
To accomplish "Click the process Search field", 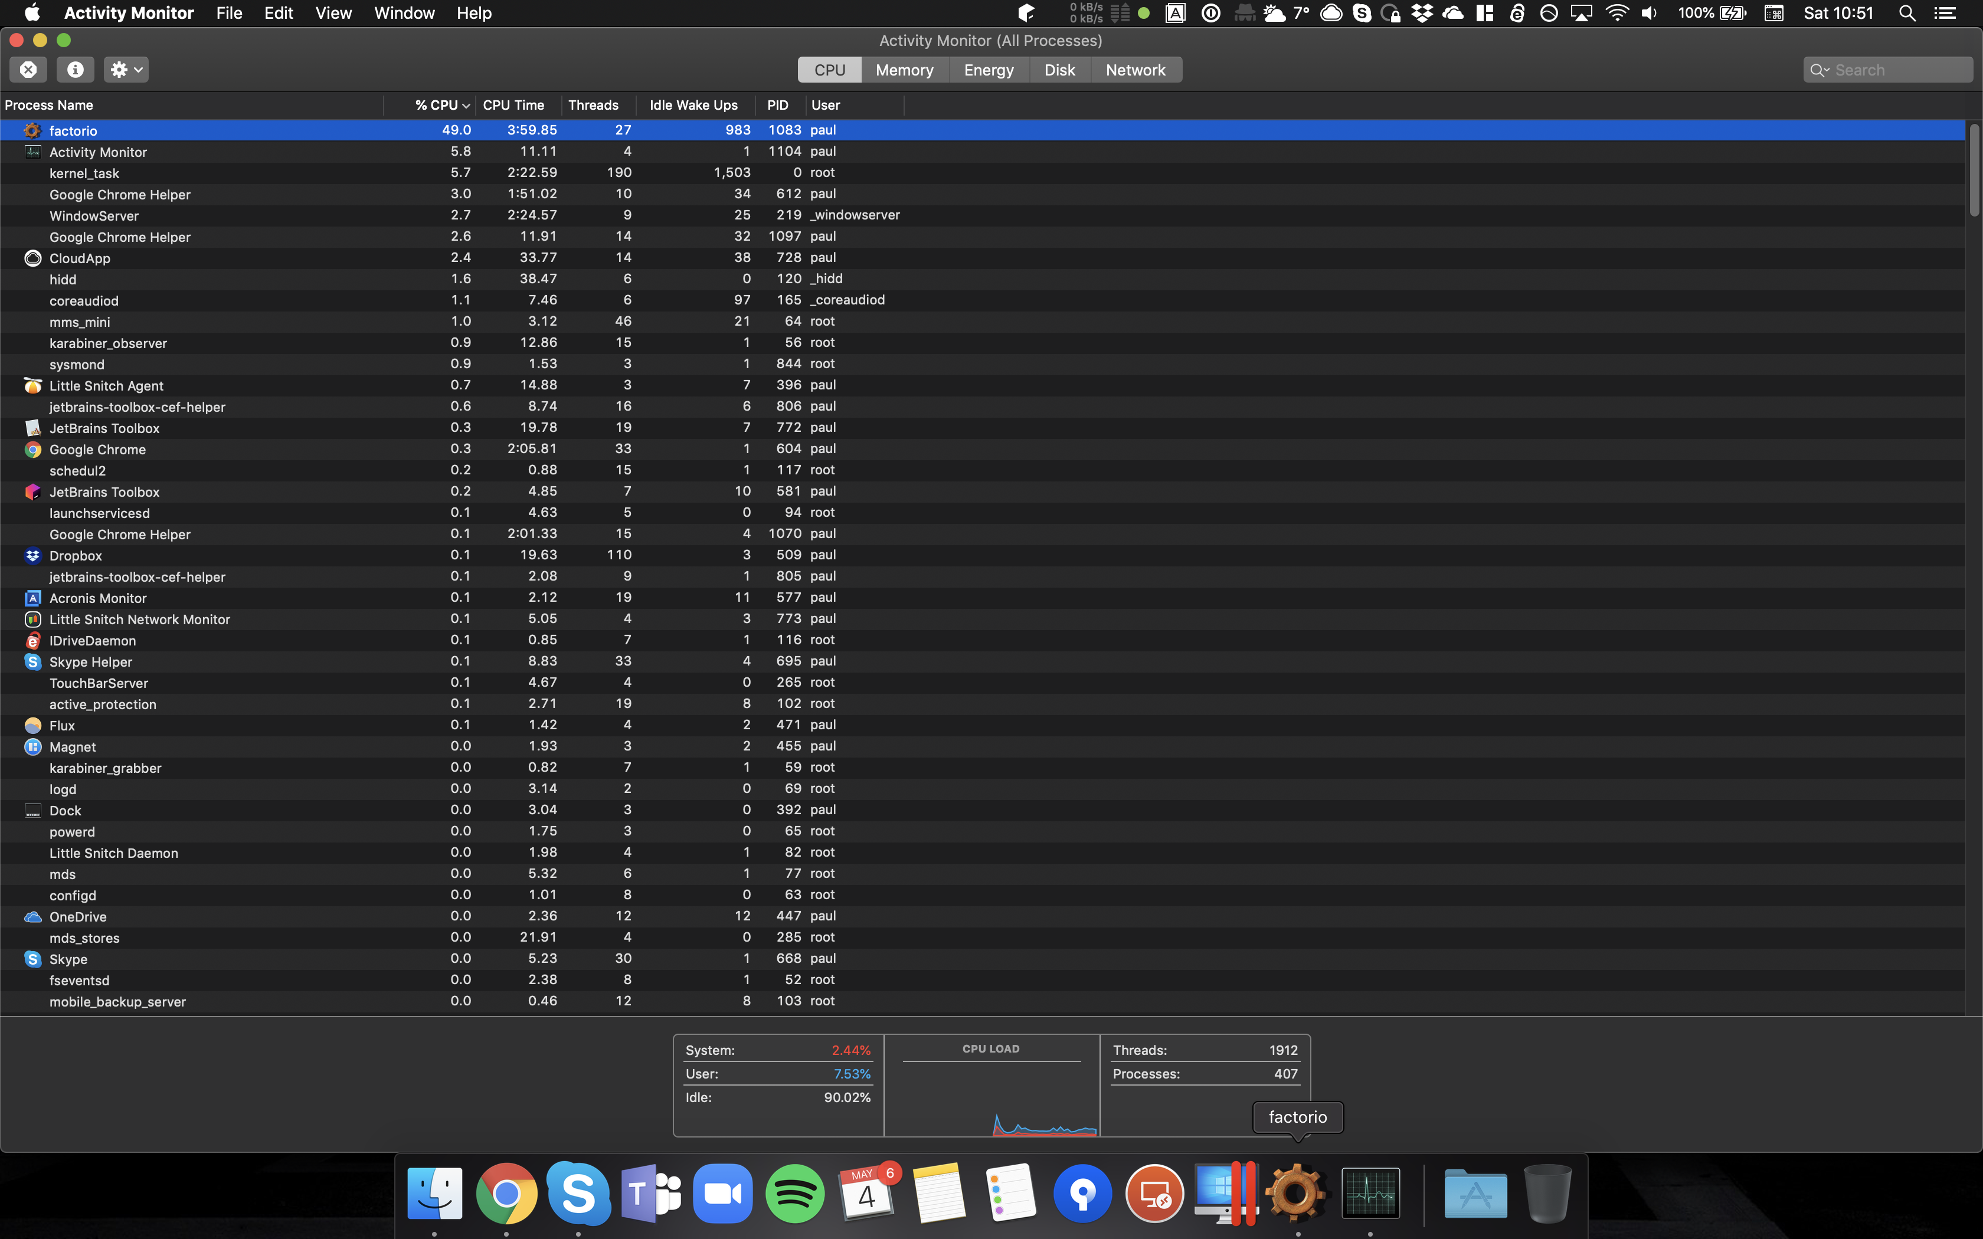I will (1888, 70).
